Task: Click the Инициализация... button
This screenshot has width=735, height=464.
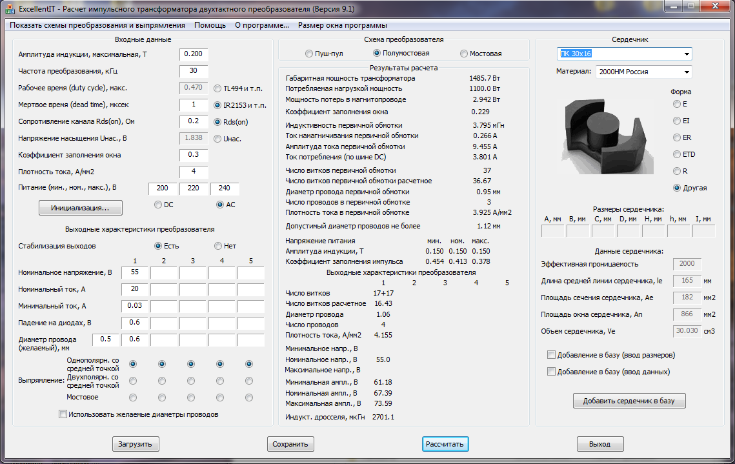Action: (x=81, y=208)
